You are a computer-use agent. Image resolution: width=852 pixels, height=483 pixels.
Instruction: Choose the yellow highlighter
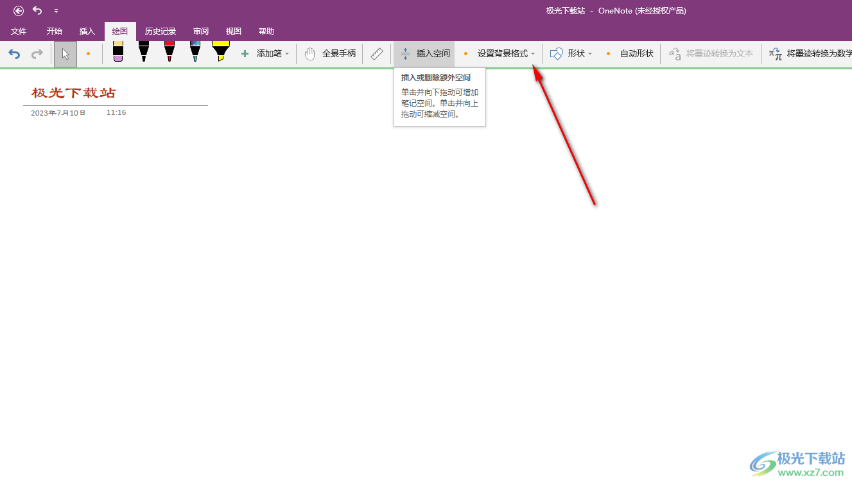pos(221,52)
